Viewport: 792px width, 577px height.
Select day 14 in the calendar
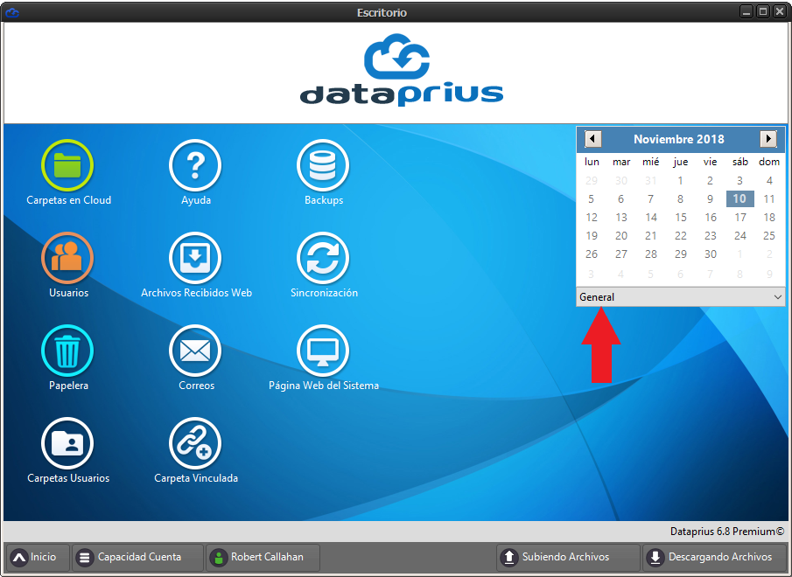(651, 218)
